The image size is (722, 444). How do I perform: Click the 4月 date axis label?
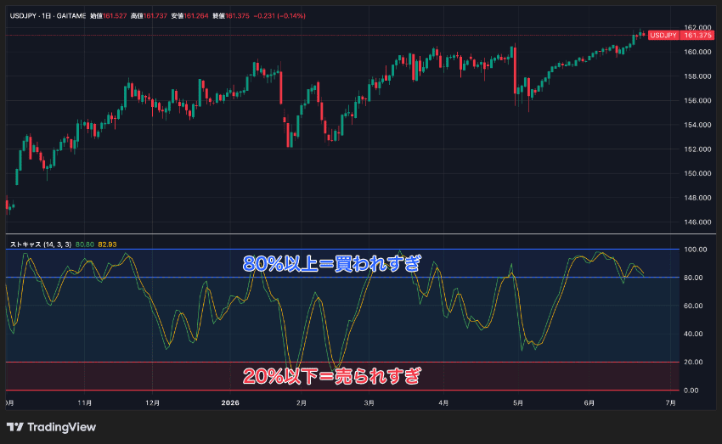(443, 402)
